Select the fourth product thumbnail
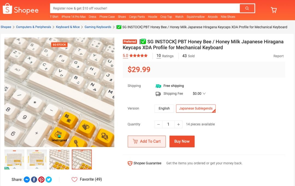 [82, 160]
